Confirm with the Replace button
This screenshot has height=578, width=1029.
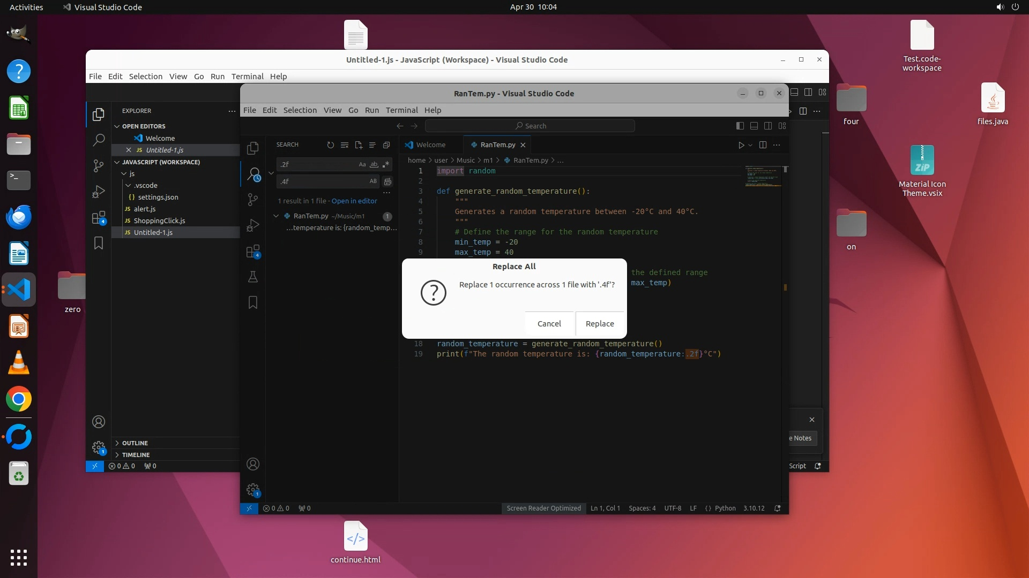[x=600, y=324]
